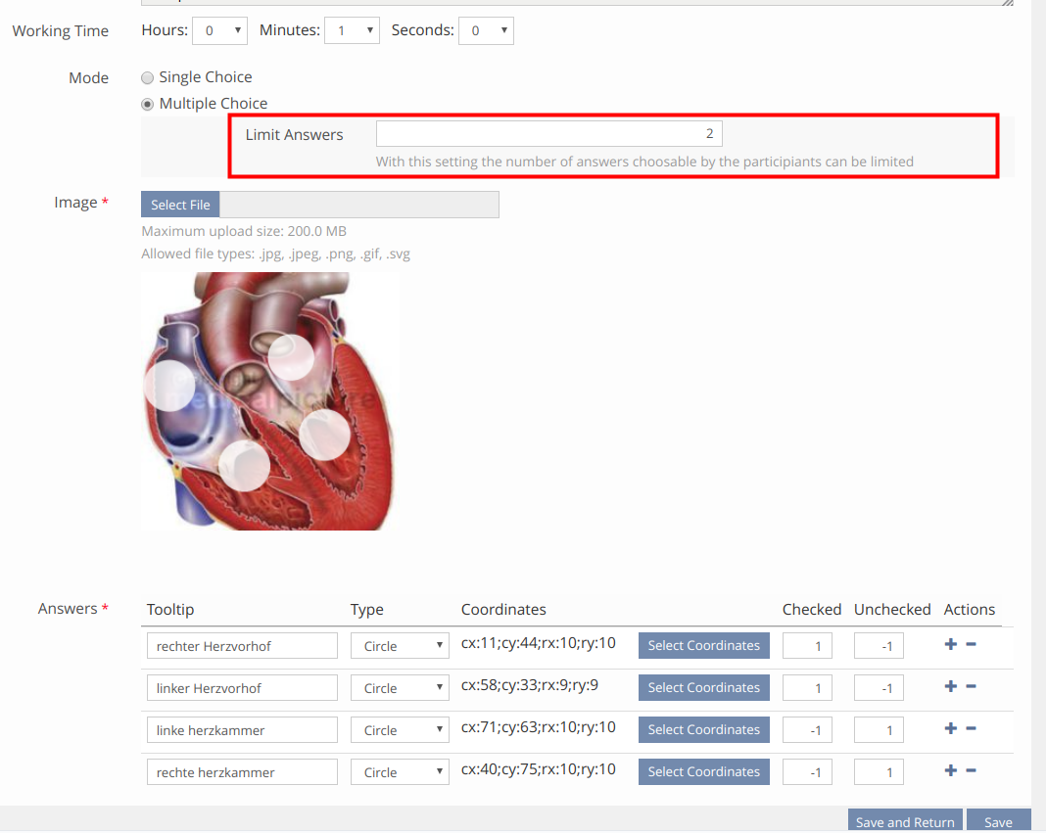Screen dimensions: 1047x833
Task: Click plus icon in linker Herzvorhof row
Action: tap(950, 686)
